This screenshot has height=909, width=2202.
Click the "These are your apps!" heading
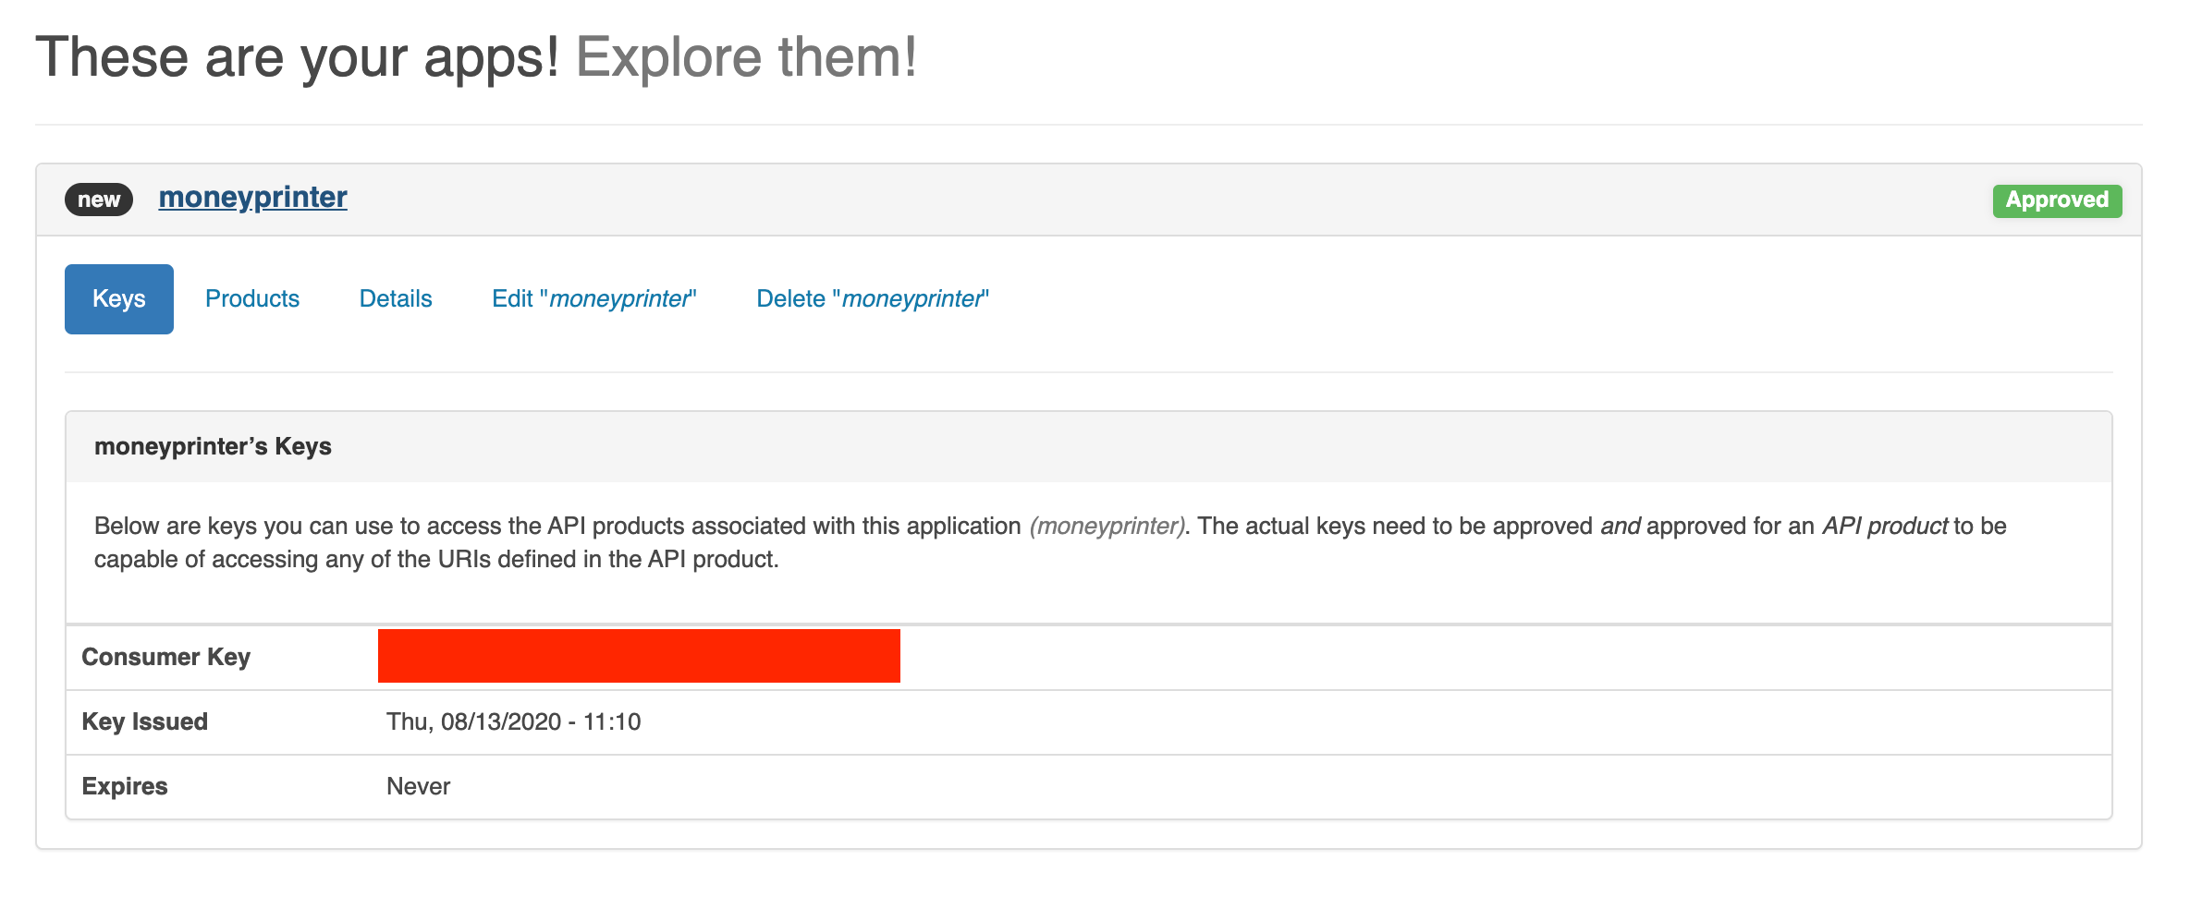pyautogui.click(x=298, y=57)
